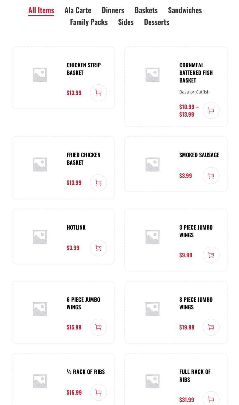The image size is (239, 405).
Task: Select the Baskets category tab
Action: click(146, 10)
